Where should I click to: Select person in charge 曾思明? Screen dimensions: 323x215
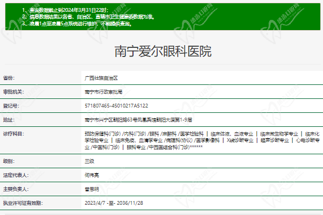pos(92,189)
